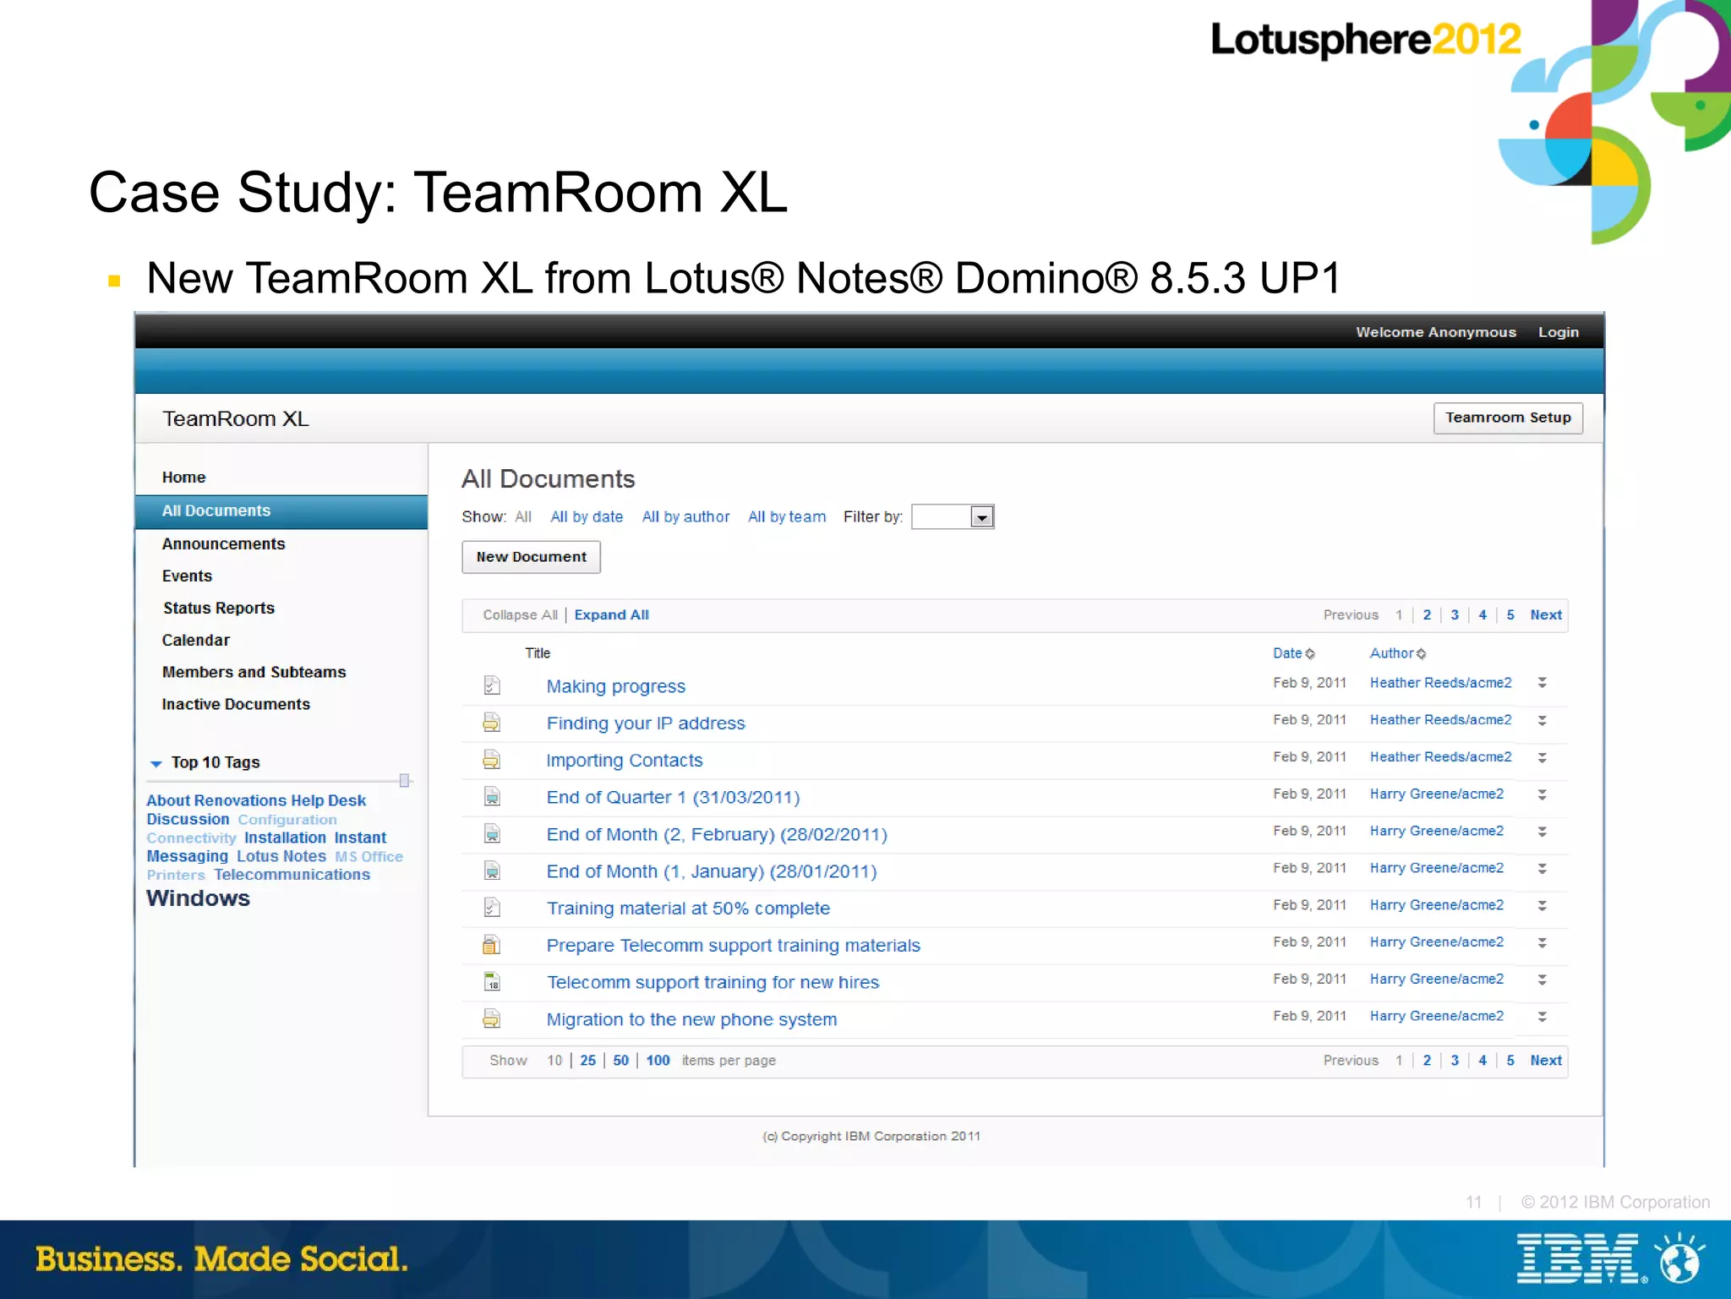
Task: Click the Date column header
Action: tap(1287, 653)
